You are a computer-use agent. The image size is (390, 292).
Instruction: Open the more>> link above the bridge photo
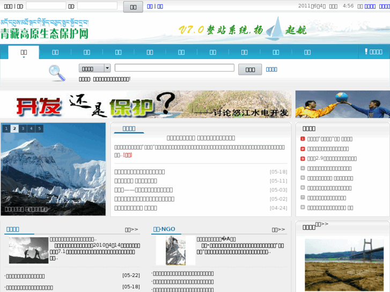point(321,224)
